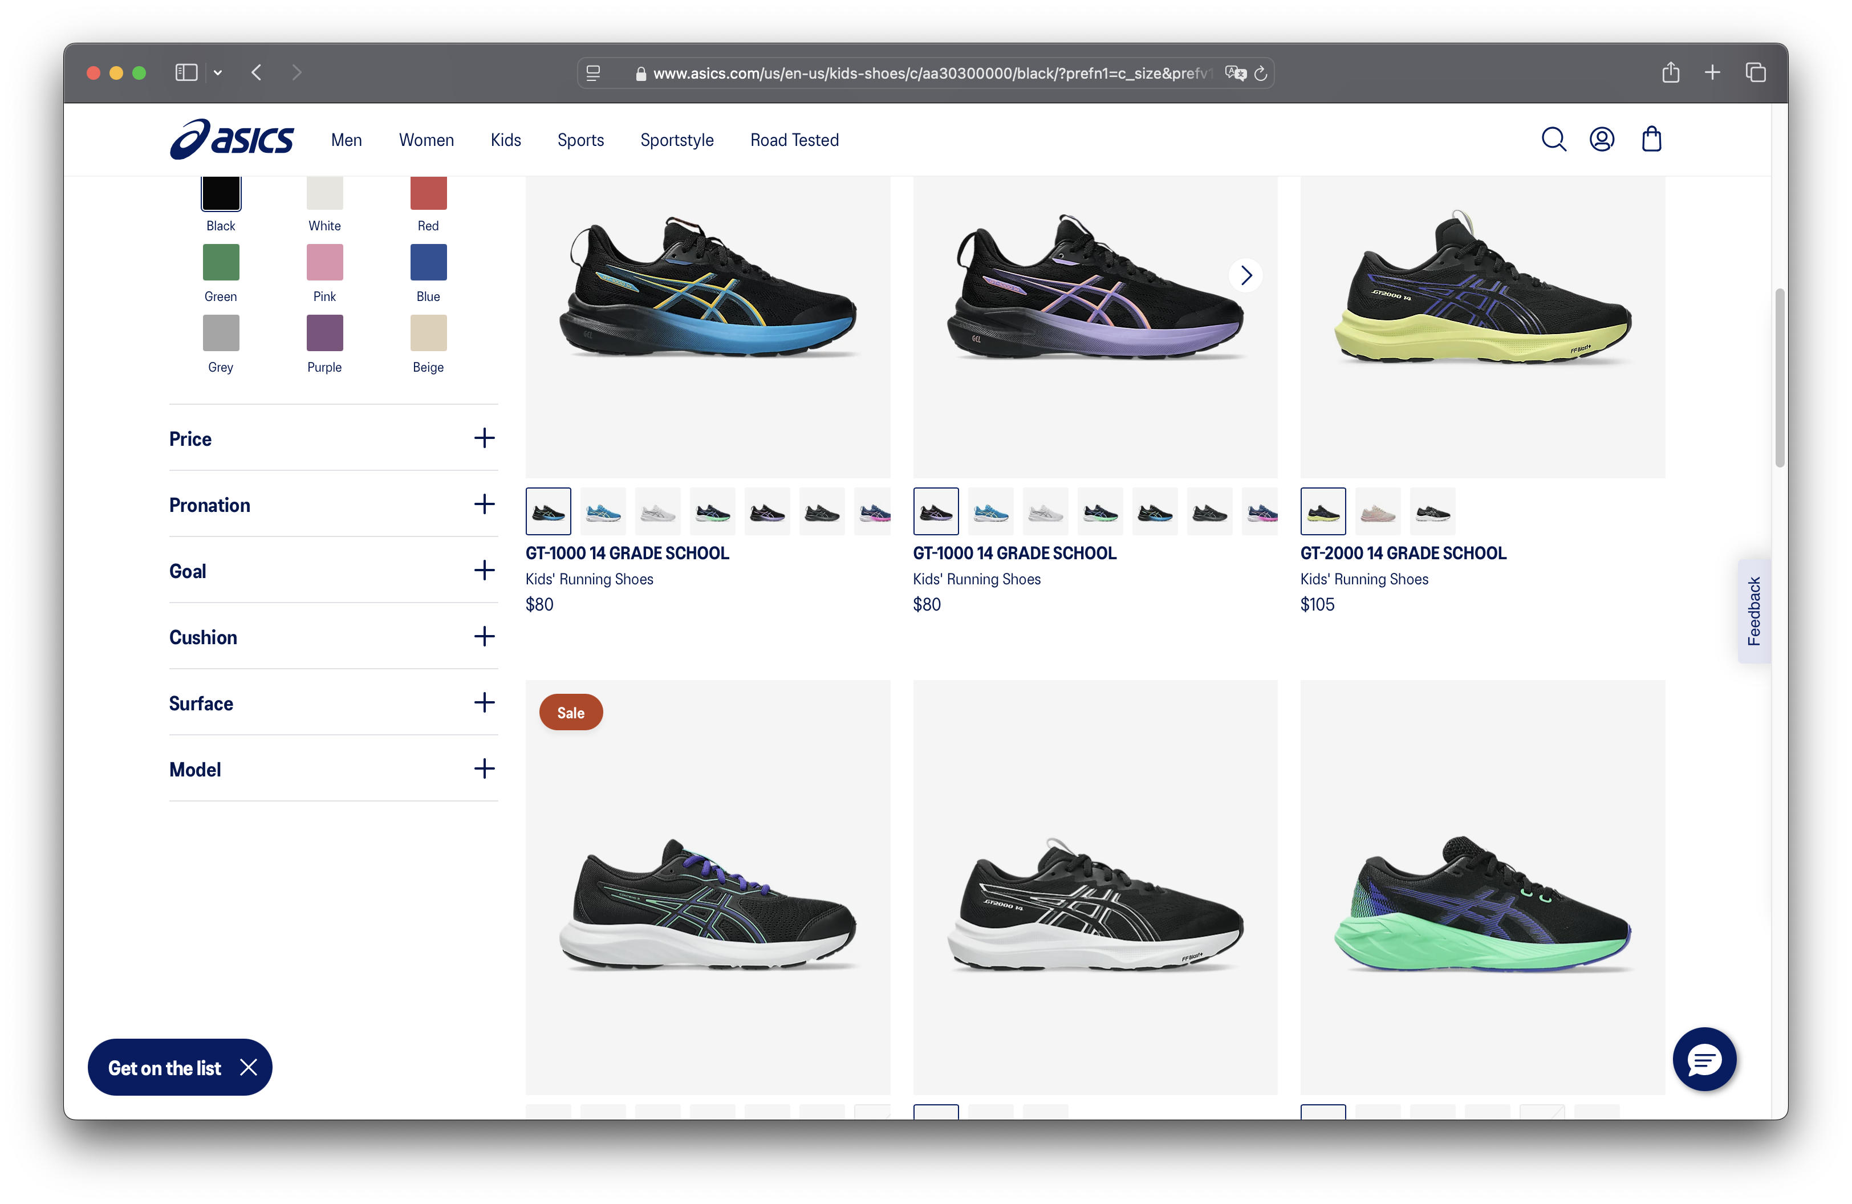The height and width of the screenshot is (1204, 1852).
Task: Expand the Model filter
Action: coord(333,768)
